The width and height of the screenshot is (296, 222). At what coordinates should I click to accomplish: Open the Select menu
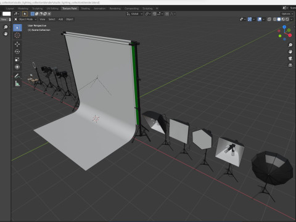point(52,19)
